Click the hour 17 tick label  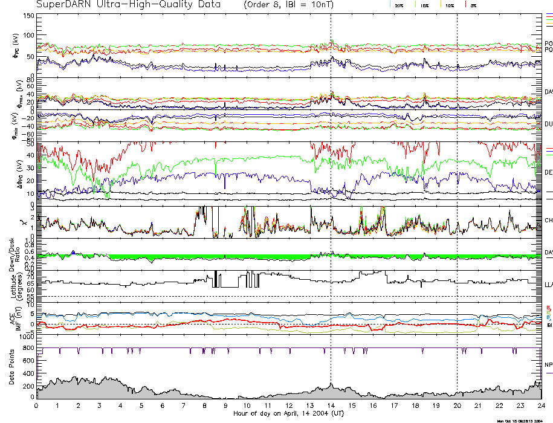(394, 405)
